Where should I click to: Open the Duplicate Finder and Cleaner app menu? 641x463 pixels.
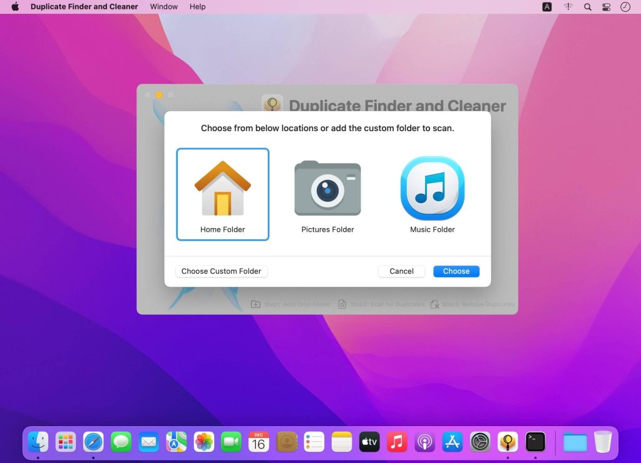[83, 7]
